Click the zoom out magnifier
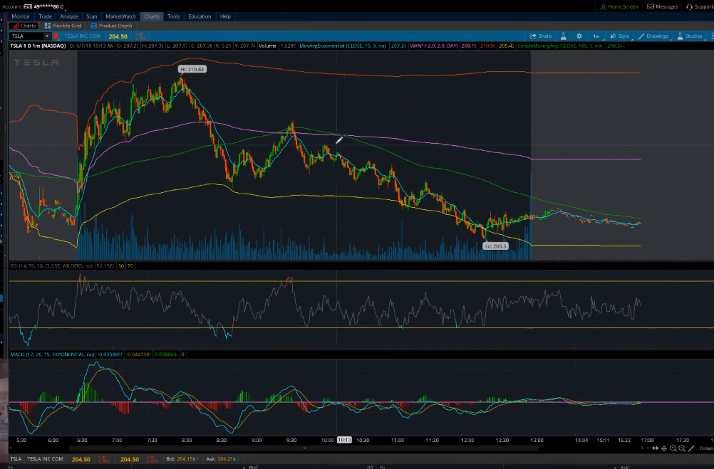Image resolution: width=714 pixels, height=469 pixels. [682, 448]
